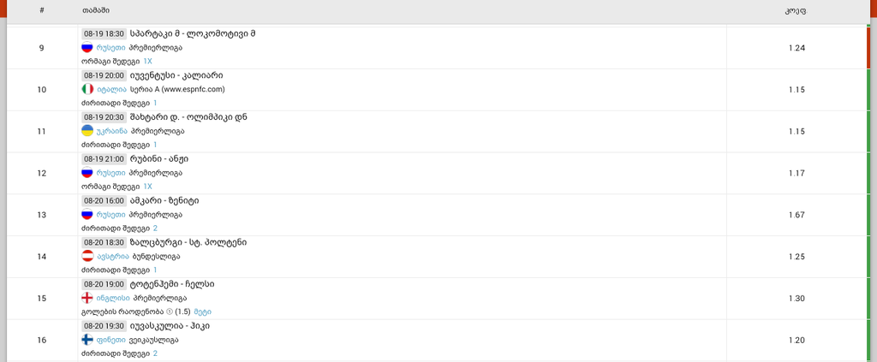Open the რუსეთი country link in row 9
This screenshot has width=877, height=362.
[111, 47]
